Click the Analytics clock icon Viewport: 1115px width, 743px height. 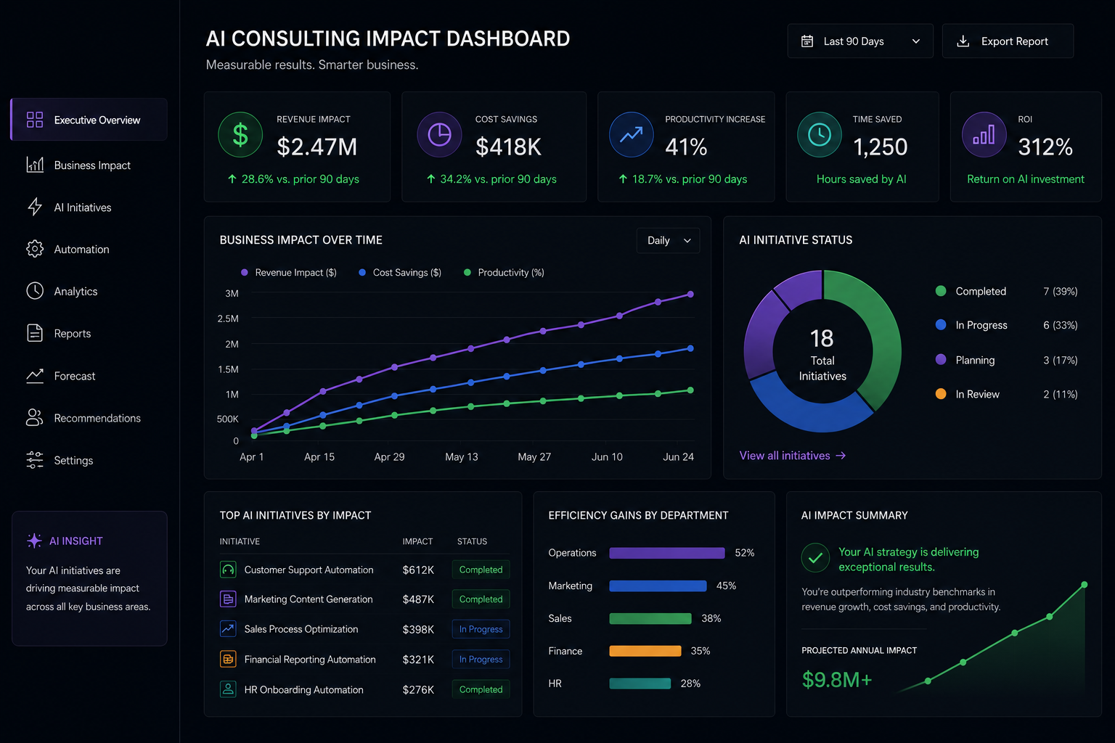[35, 291]
